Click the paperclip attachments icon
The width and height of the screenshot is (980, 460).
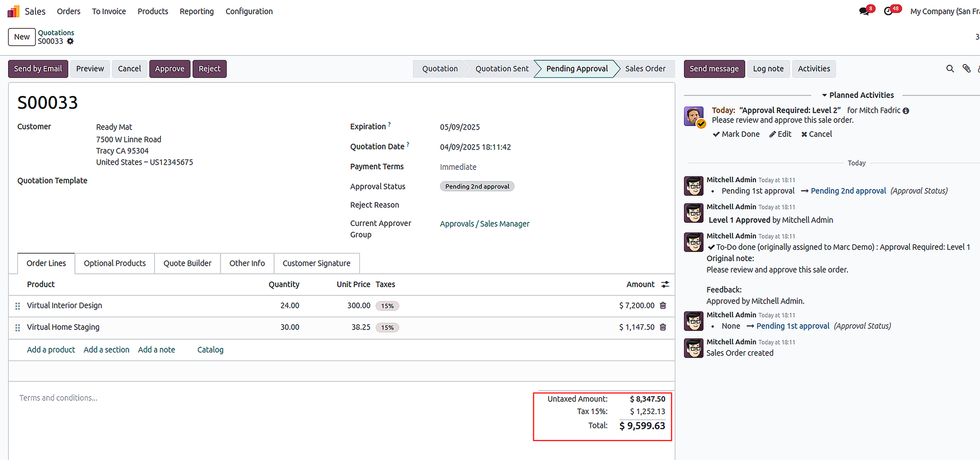[x=966, y=69]
